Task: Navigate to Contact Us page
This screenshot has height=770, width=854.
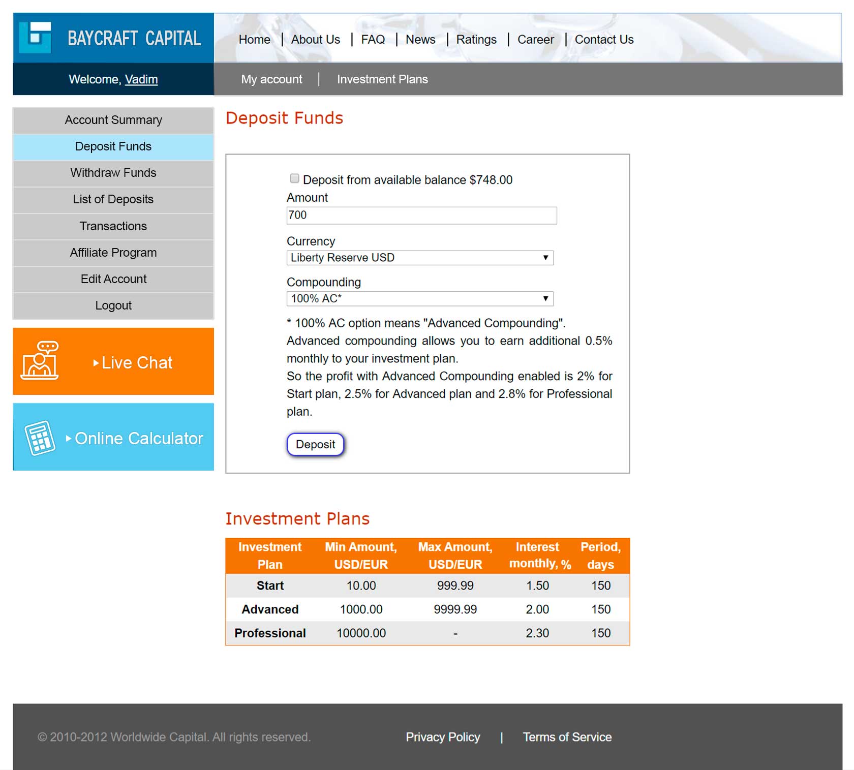Action: (604, 40)
